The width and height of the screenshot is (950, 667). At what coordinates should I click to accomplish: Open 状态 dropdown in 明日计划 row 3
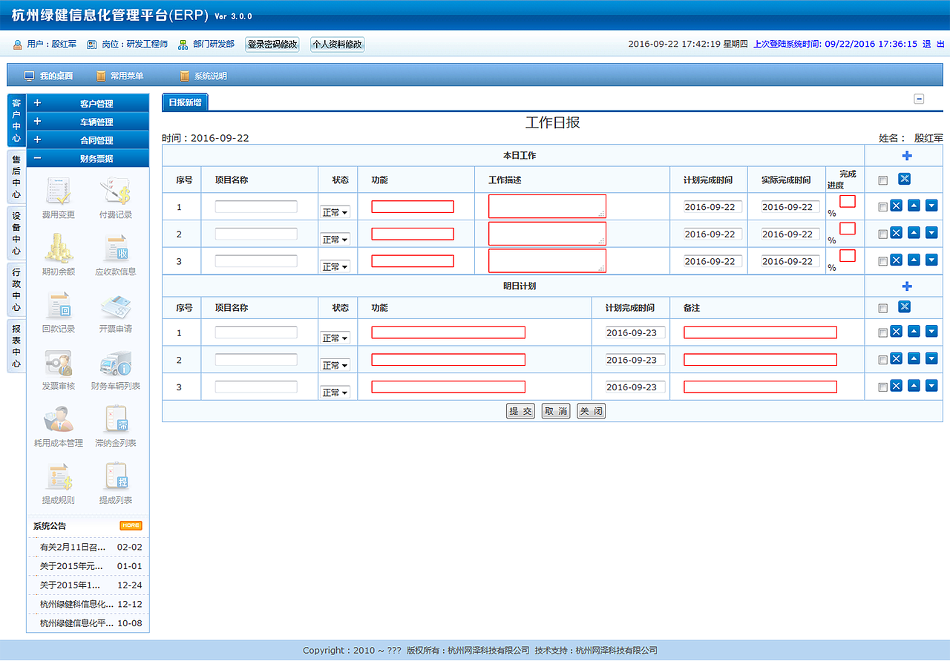(335, 392)
